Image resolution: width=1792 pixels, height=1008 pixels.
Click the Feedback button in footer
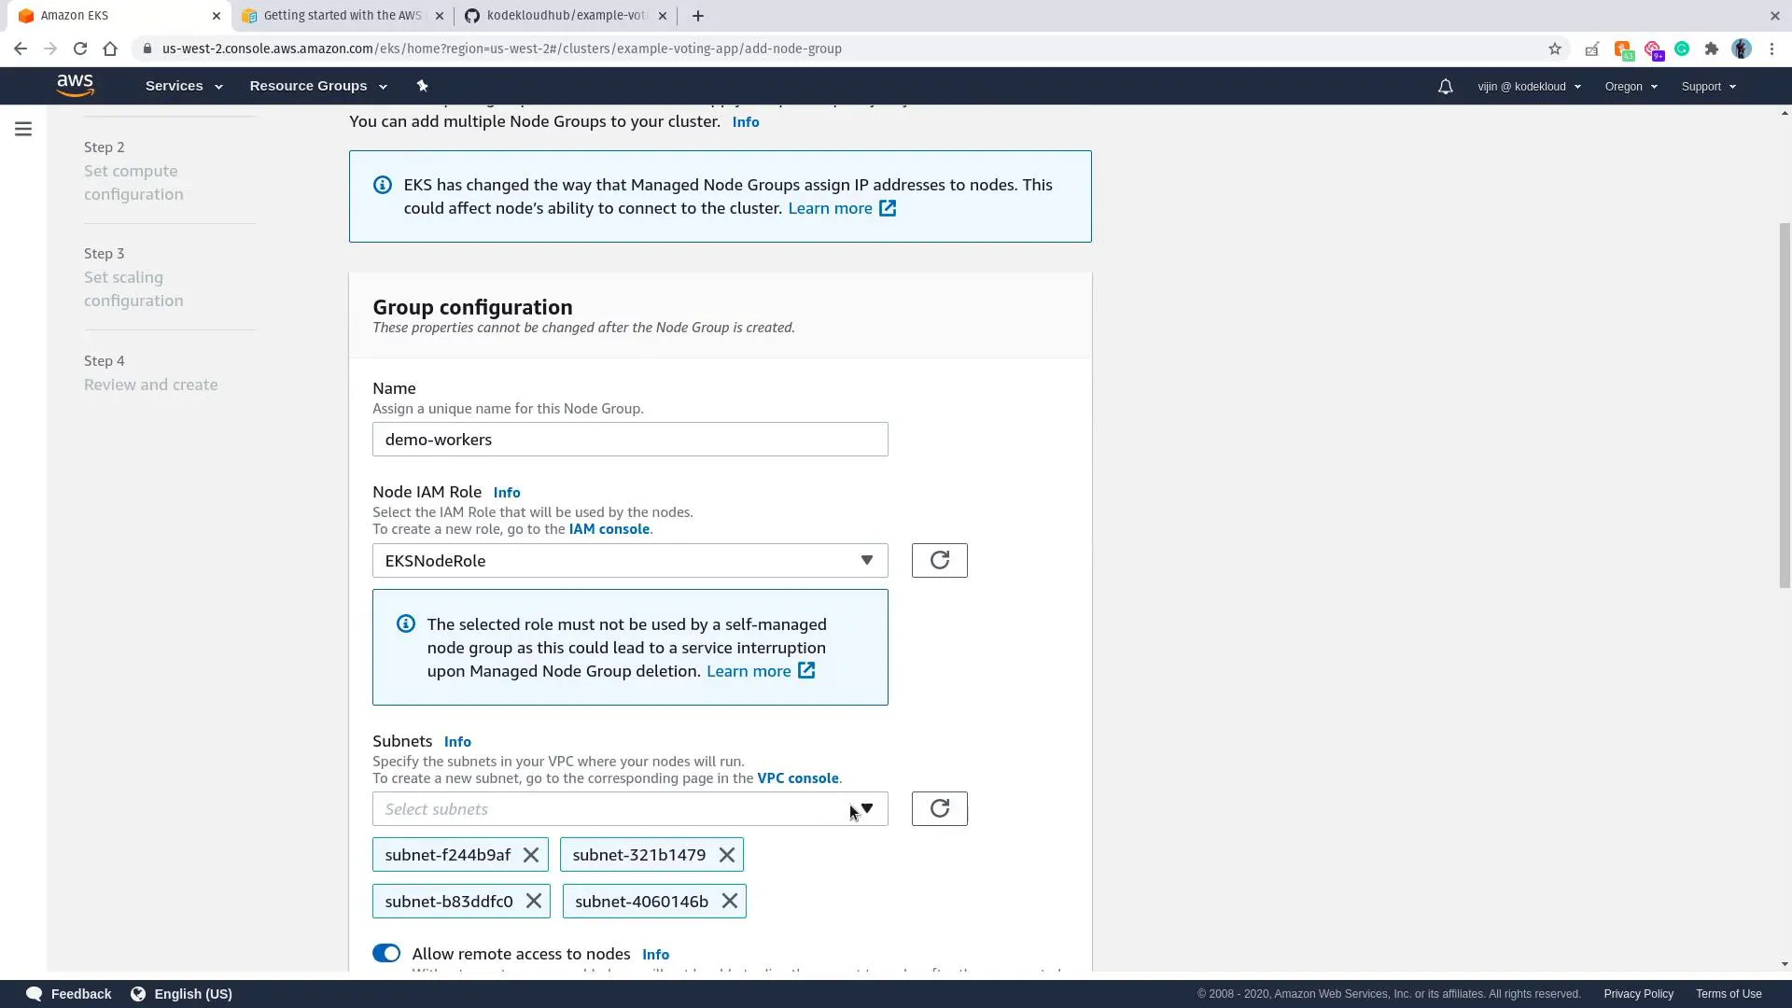pyautogui.click(x=69, y=994)
